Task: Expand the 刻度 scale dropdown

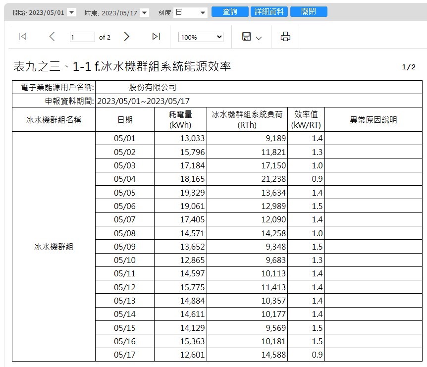Action: pos(203,12)
